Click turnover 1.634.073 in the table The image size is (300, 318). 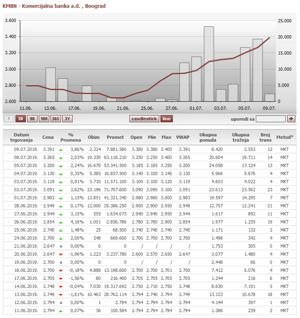click(x=116, y=214)
